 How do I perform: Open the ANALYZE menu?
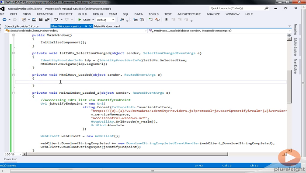click(x=213, y=14)
